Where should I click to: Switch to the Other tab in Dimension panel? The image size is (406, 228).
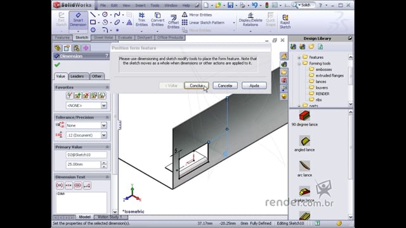tap(96, 76)
